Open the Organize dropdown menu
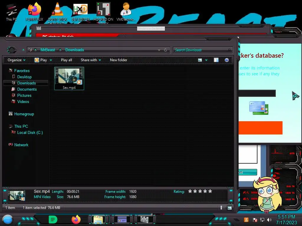302x226 pixels. pyautogui.click(x=17, y=60)
